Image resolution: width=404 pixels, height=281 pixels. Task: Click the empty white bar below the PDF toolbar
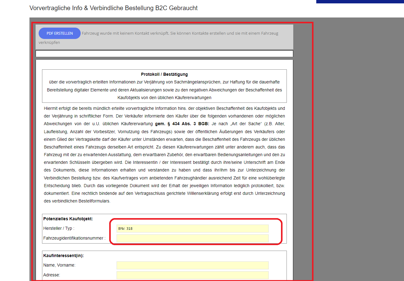pyautogui.click(x=164, y=54)
